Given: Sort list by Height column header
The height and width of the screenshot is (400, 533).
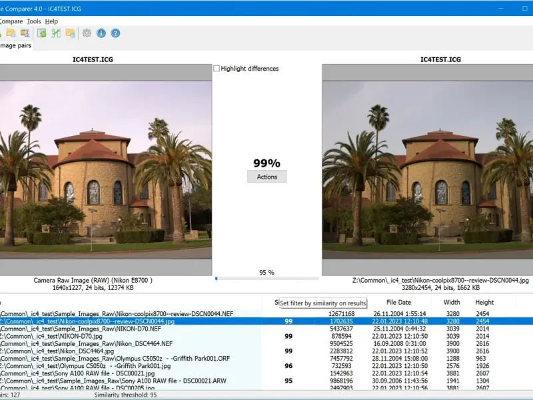Looking at the screenshot, I should [x=484, y=302].
